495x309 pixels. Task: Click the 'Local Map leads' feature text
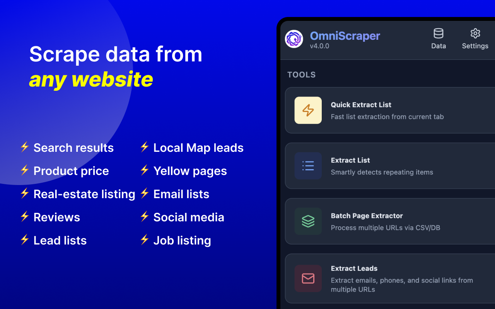click(198, 148)
